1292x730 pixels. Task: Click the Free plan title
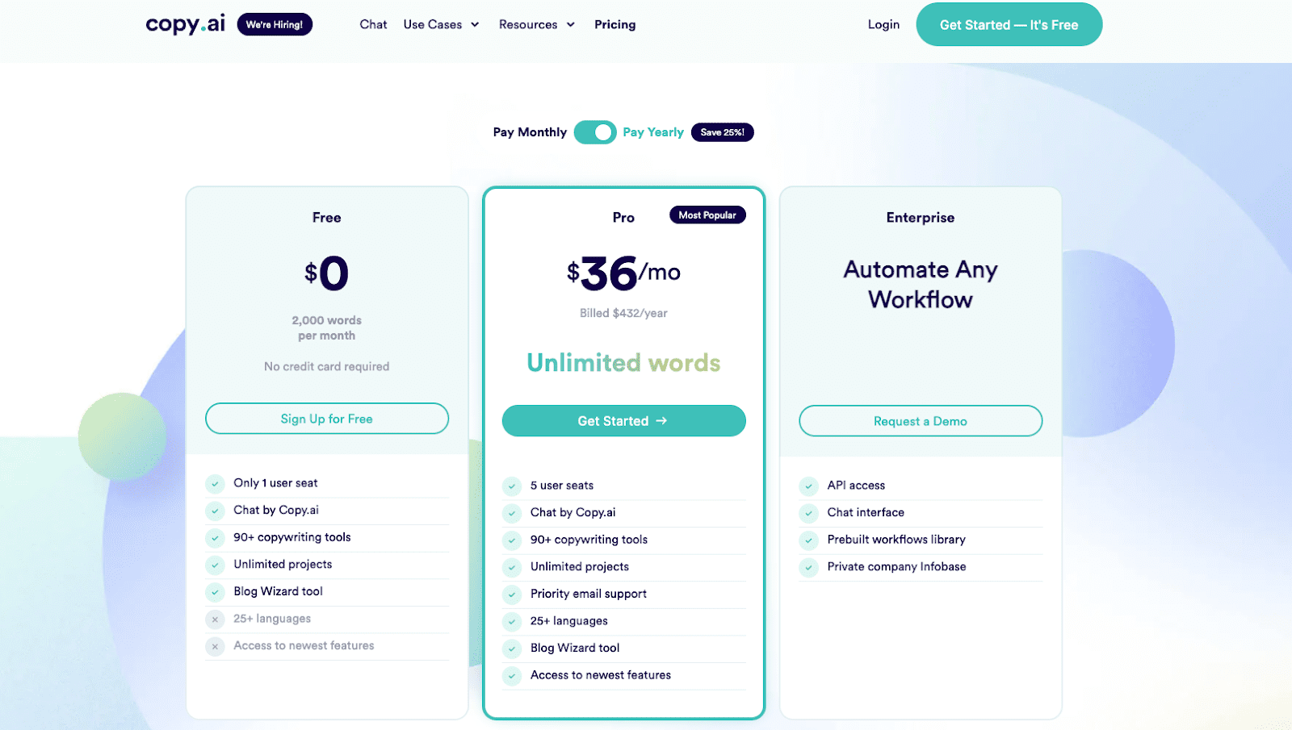pos(326,217)
